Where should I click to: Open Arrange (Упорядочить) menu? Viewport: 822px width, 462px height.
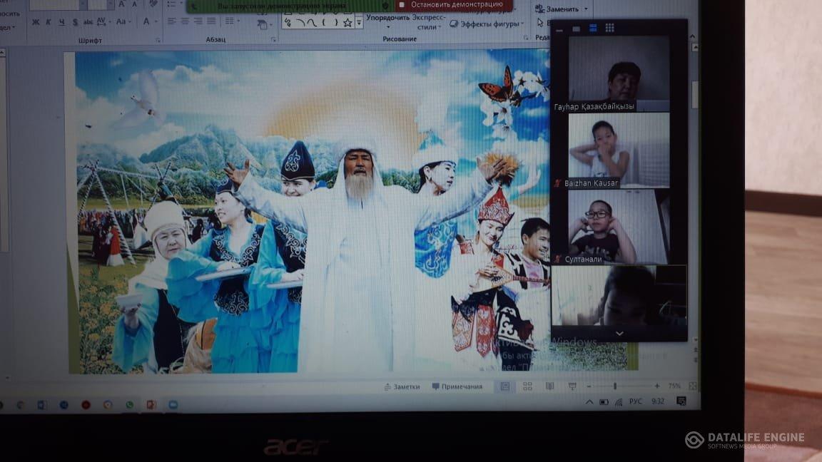(x=387, y=17)
